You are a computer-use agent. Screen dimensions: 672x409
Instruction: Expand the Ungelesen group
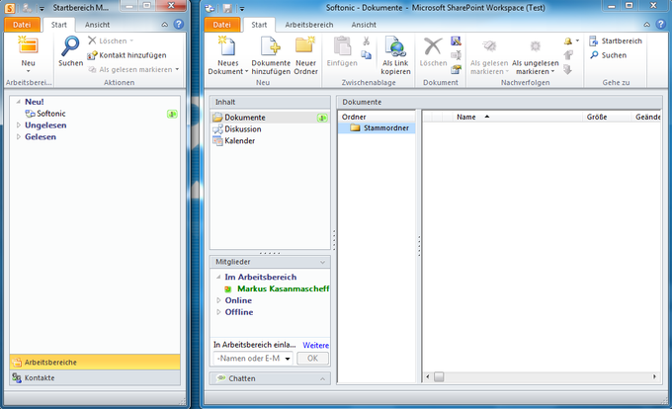click(x=19, y=125)
